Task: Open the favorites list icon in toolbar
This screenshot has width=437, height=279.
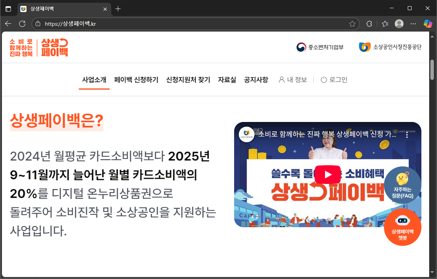Action: 385,24
